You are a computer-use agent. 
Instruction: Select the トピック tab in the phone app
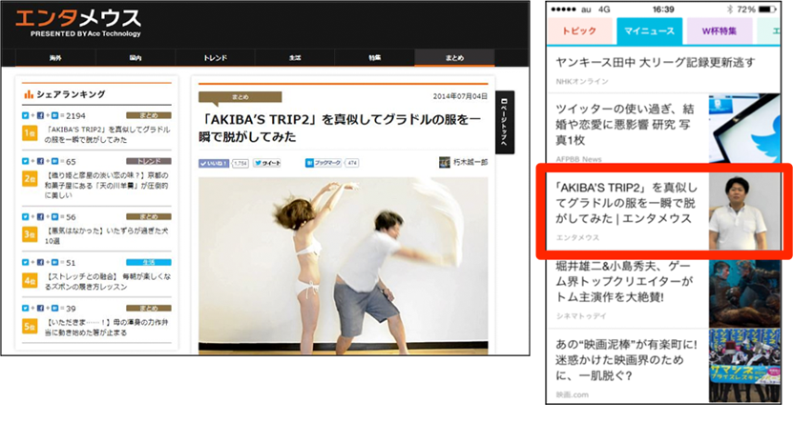pyautogui.click(x=579, y=31)
